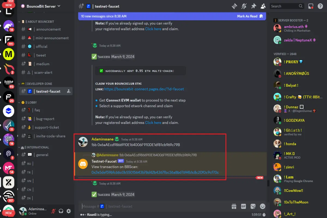Viewport: 327px width, 218px height.
Task: Open the bouncebit-connect.pages.dev faucet link
Action: coord(144,89)
